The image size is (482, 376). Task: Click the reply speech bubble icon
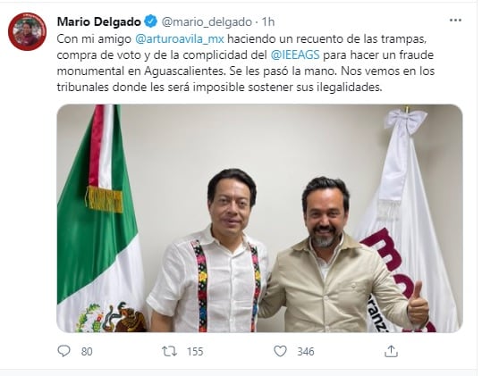click(63, 351)
